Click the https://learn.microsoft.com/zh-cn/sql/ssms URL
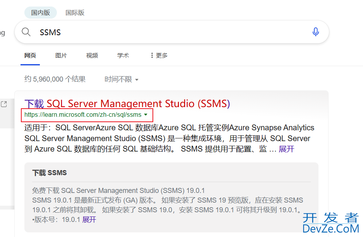 pos(83,115)
